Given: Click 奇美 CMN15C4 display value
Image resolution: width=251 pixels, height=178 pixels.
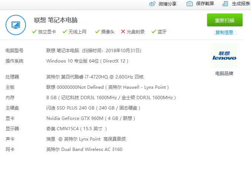Looking at the screenshot, I should 76,129.
